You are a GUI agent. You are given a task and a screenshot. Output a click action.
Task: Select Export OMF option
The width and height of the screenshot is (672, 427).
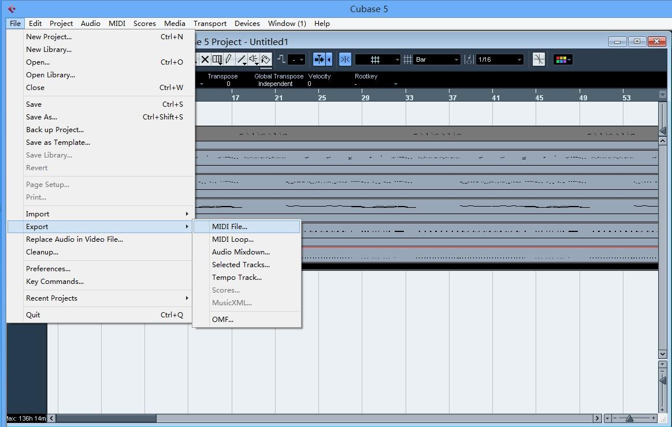click(x=247, y=320)
